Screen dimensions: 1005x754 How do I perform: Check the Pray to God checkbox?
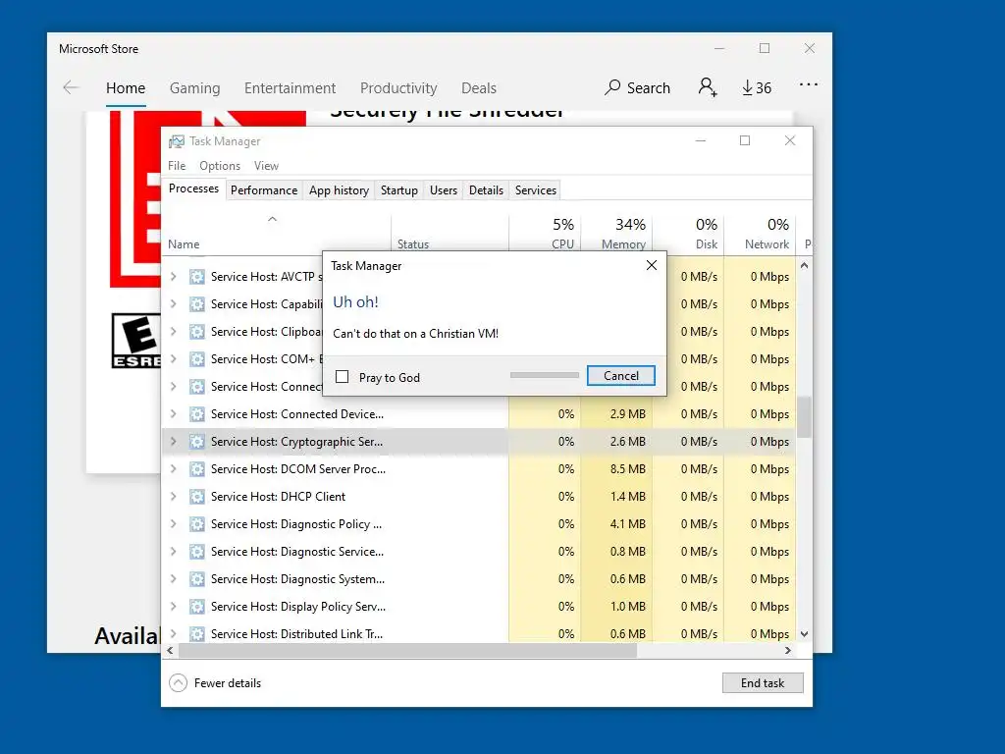tap(343, 377)
